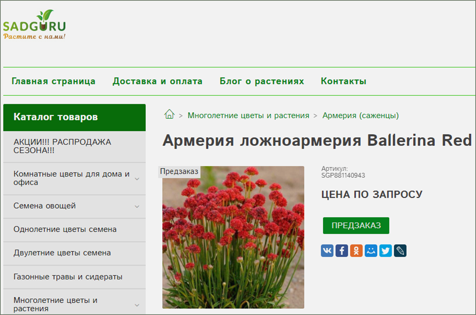
Task: Share product on VK icon
Action: 327,251
